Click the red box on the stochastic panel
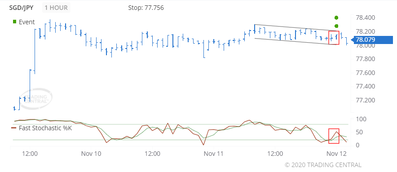This screenshot has width=397, height=172. 334,136
